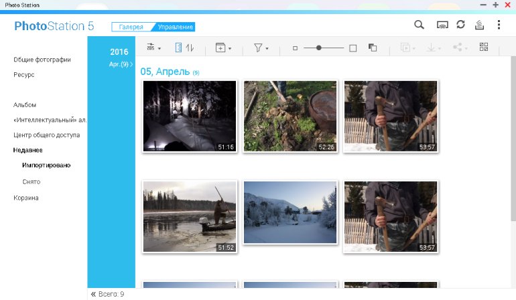Screen dimensions: 516x300
Task: Open Общие фотографии in sidebar
Action: pos(42,60)
